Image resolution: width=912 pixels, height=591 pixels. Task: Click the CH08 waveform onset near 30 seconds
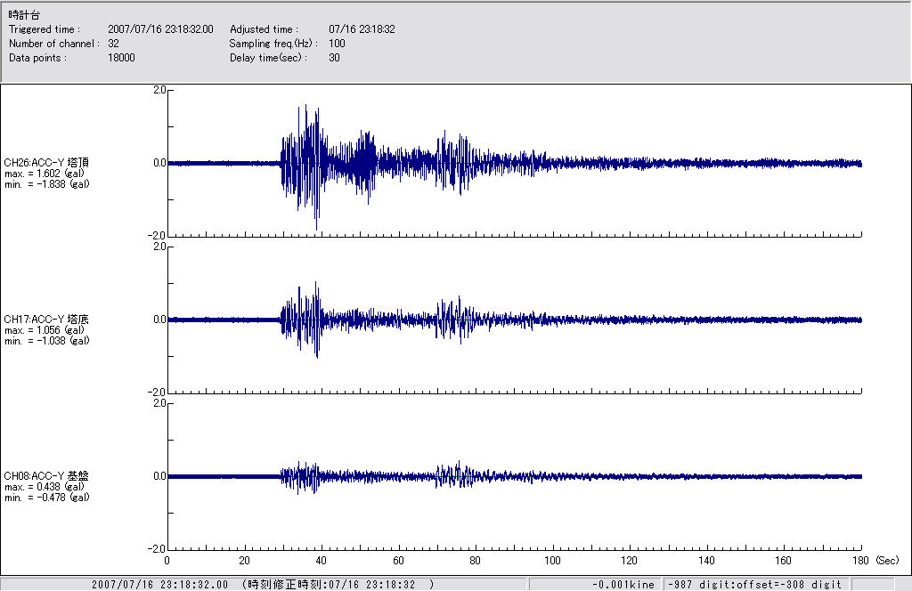coord(283,476)
